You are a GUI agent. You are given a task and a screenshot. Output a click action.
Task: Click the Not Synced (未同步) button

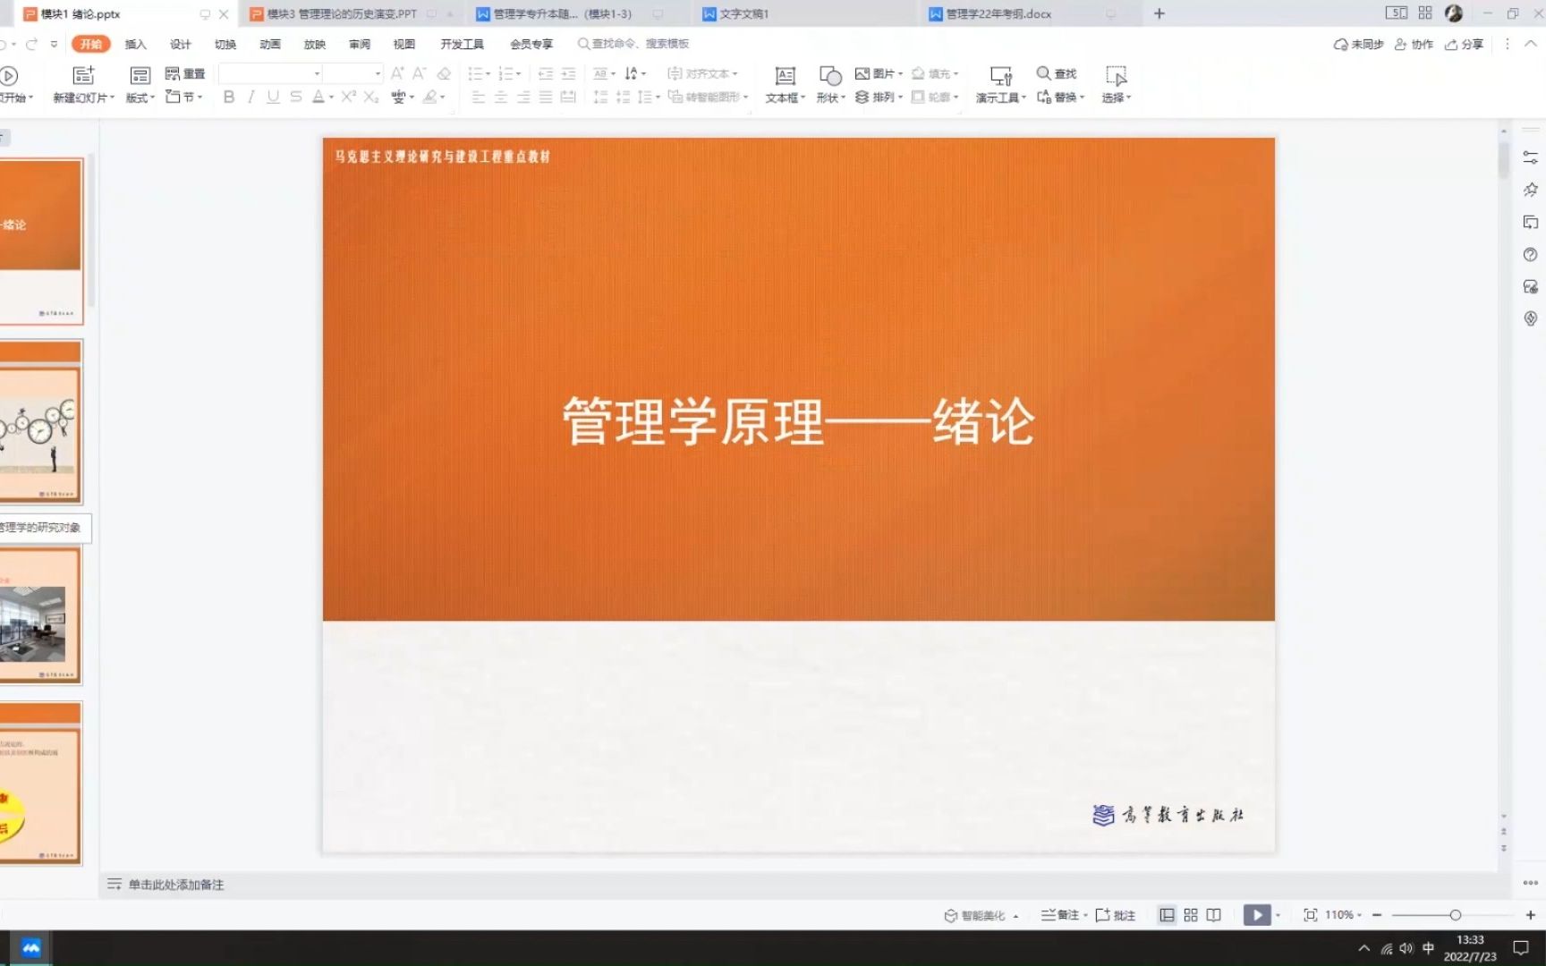(x=1358, y=44)
